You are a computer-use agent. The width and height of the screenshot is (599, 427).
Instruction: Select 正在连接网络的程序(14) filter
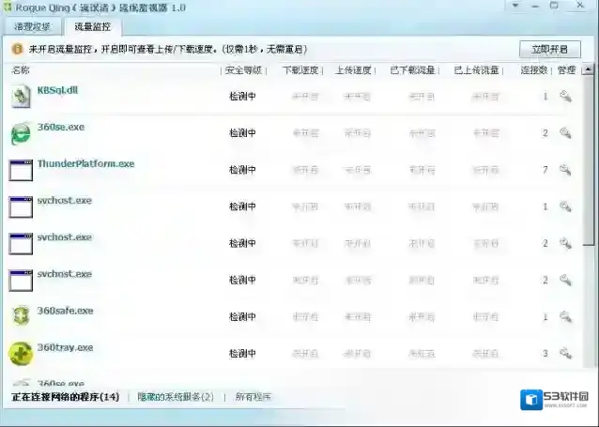(65, 397)
